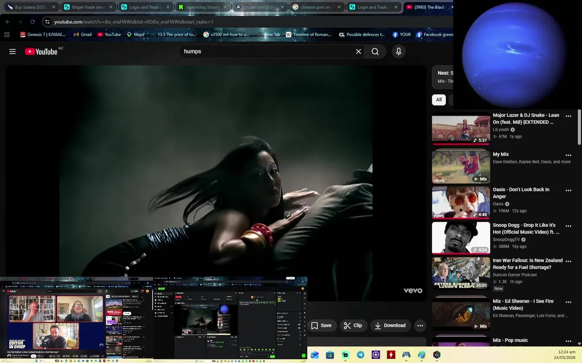Open the Gmail bookmark
The height and width of the screenshot is (363, 582).
tap(82, 34)
